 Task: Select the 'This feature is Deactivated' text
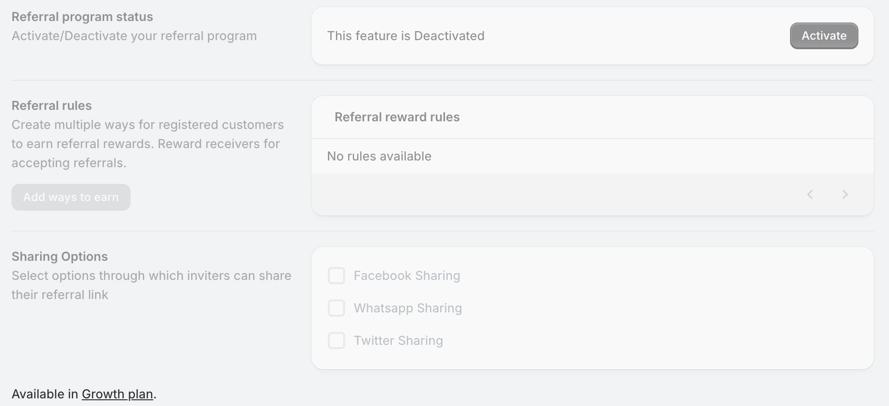click(406, 36)
